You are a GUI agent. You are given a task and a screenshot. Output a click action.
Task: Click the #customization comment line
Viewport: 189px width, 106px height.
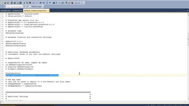pos(13,73)
